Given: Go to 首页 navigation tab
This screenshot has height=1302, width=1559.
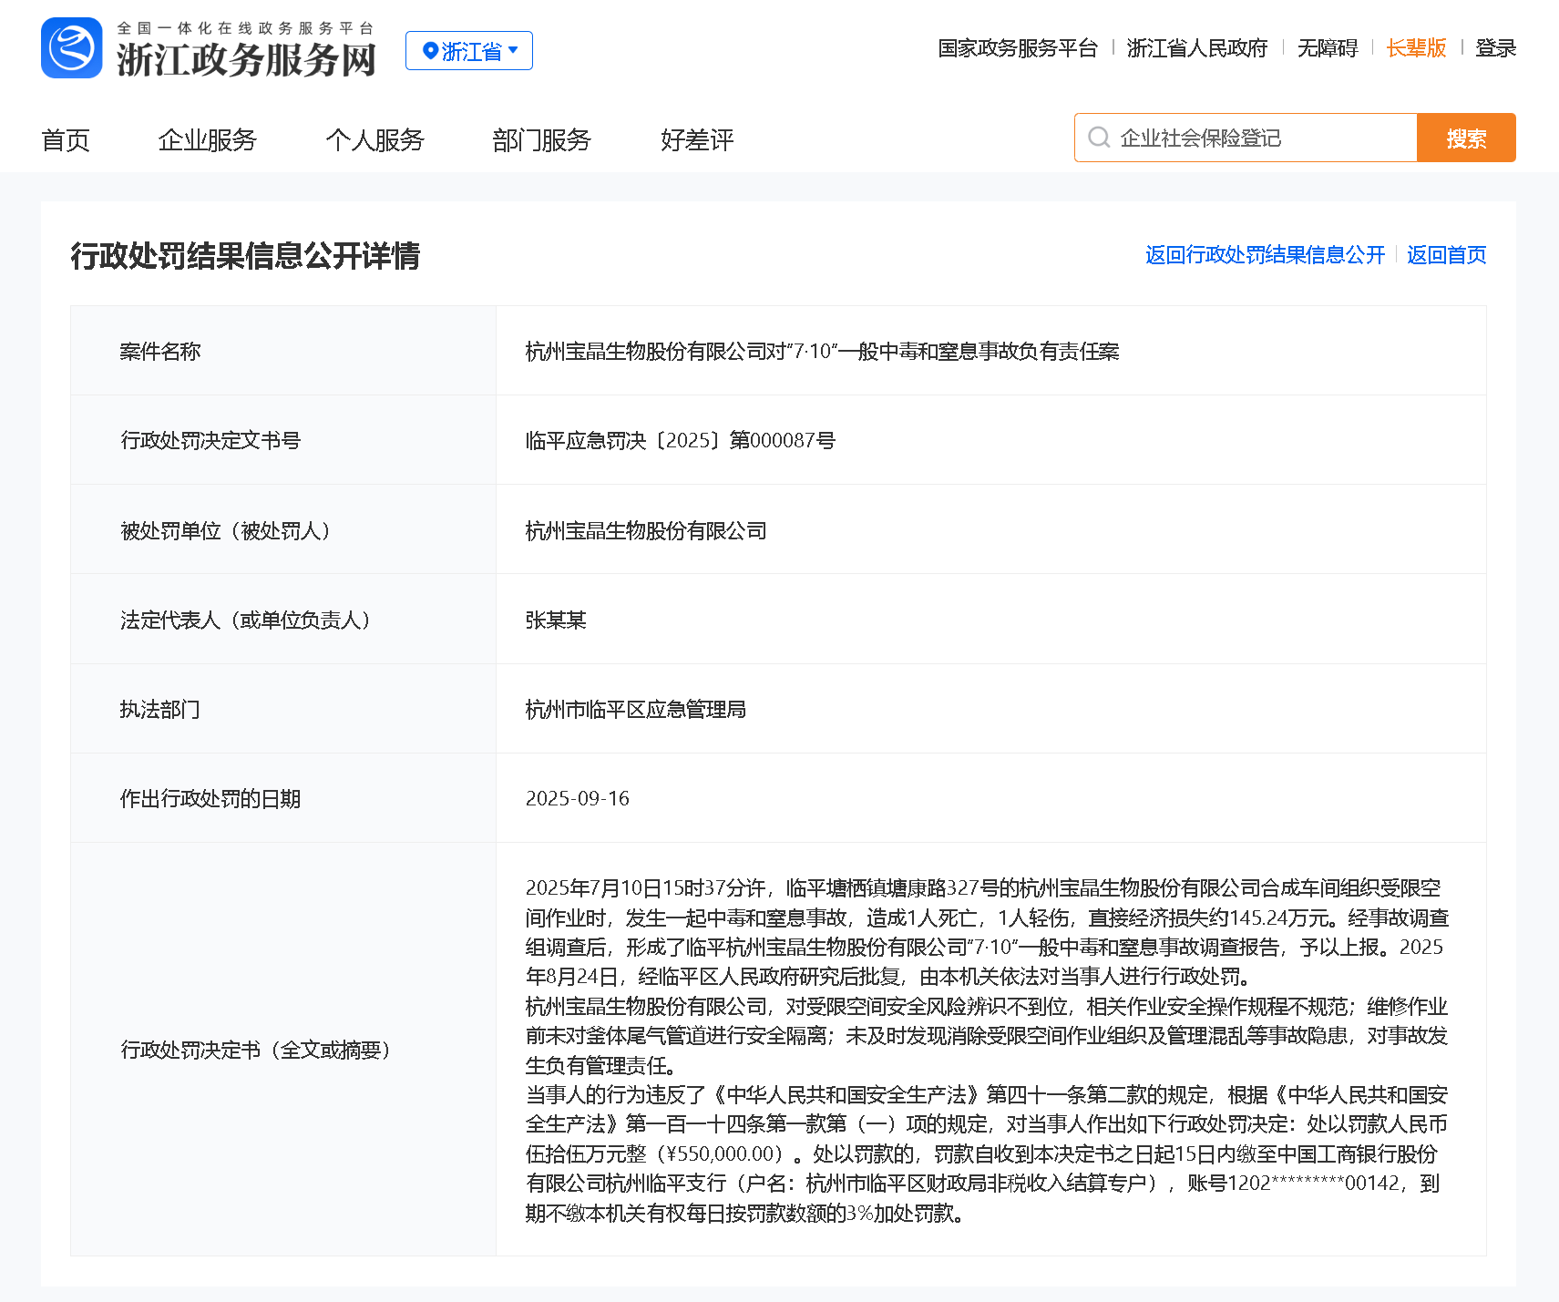Looking at the screenshot, I should tap(66, 140).
